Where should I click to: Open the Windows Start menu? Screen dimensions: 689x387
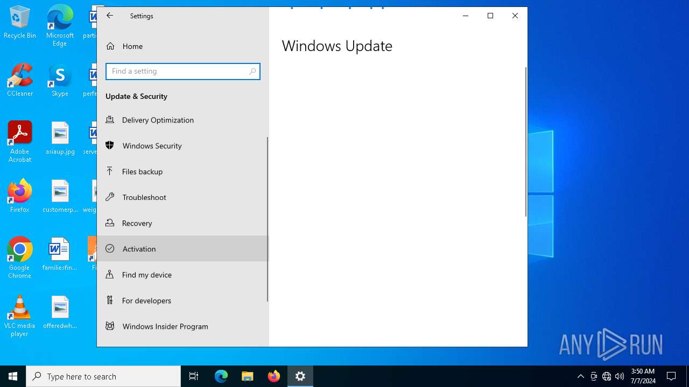pyautogui.click(x=13, y=376)
